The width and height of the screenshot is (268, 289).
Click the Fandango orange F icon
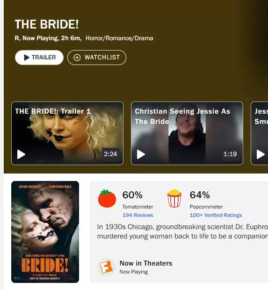[106, 267]
